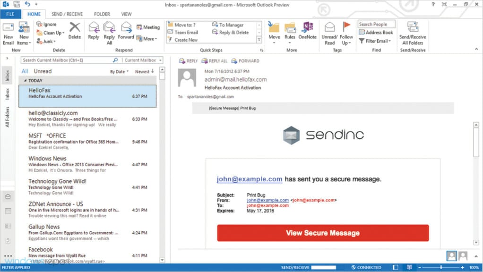The height and width of the screenshot is (272, 483).
Task: Open the FILE tab
Action: (x=10, y=14)
